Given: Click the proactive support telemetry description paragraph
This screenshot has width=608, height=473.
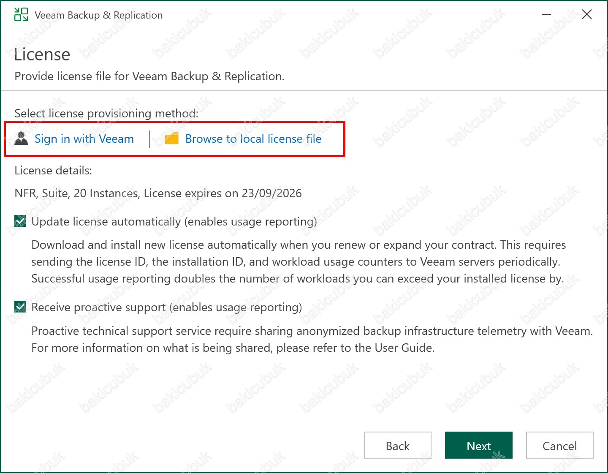Looking at the screenshot, I should click(x=312, y=339).
